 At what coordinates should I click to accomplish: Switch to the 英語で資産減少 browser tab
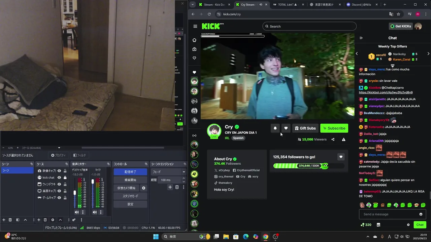click(325, 5)
